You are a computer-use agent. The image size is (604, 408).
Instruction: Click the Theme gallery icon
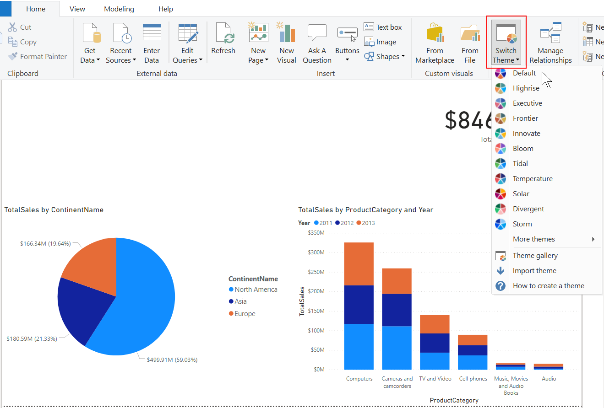pyautogui.click(x=501, y=256)
